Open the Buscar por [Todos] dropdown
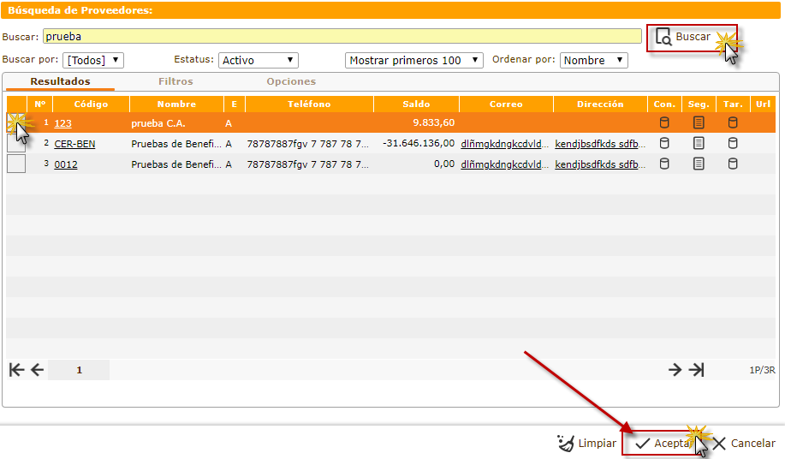The height and width of the screenshot is (459, 785). tap(93, 60)
